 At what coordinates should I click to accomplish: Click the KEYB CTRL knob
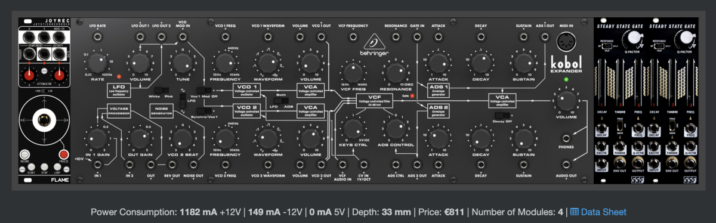click(x=353, y=129)
